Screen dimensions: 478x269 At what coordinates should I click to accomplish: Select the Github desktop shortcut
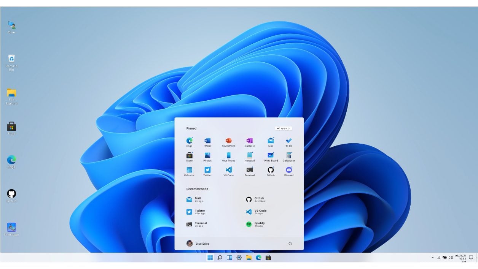coord(11,195)
